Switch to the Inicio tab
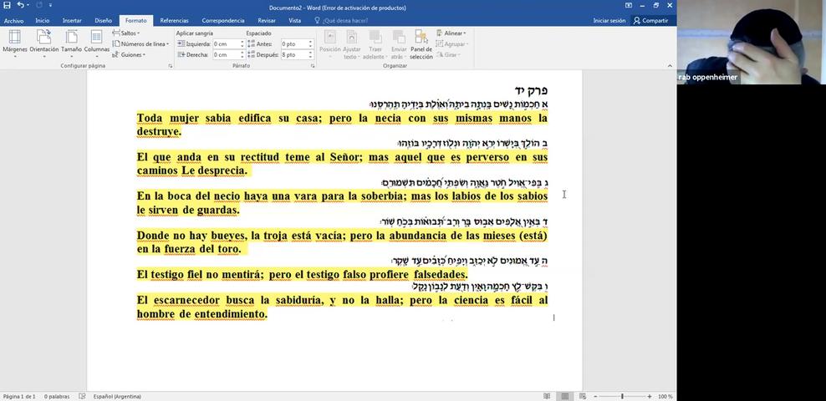826x401 pixels. [x=42, y=21]
